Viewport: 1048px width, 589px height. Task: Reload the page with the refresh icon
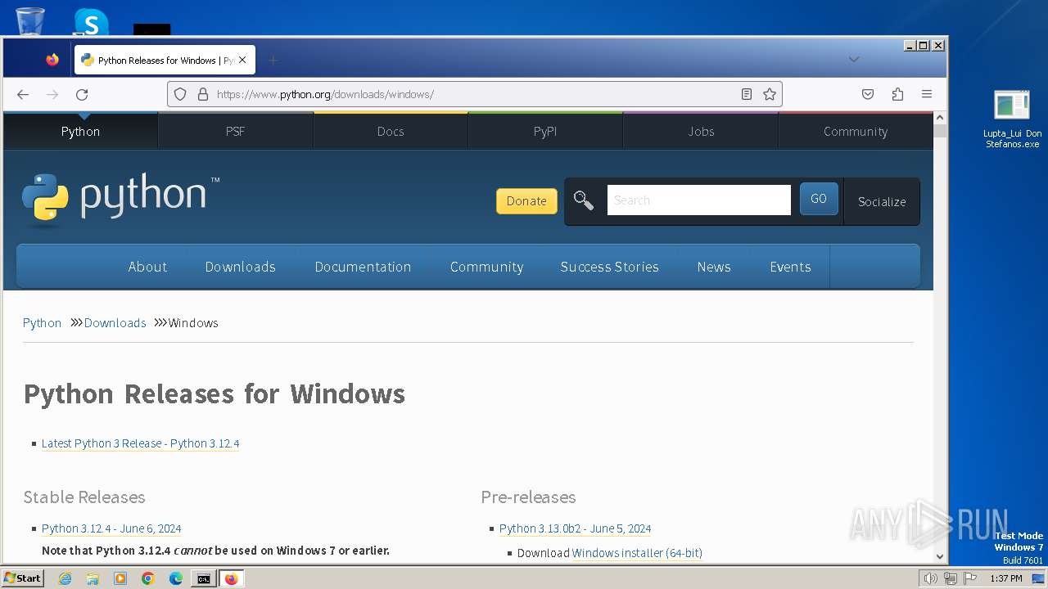[82, 94]
